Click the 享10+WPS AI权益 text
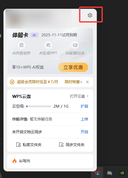Screen dimensions: 128x178 pos(28,67)
